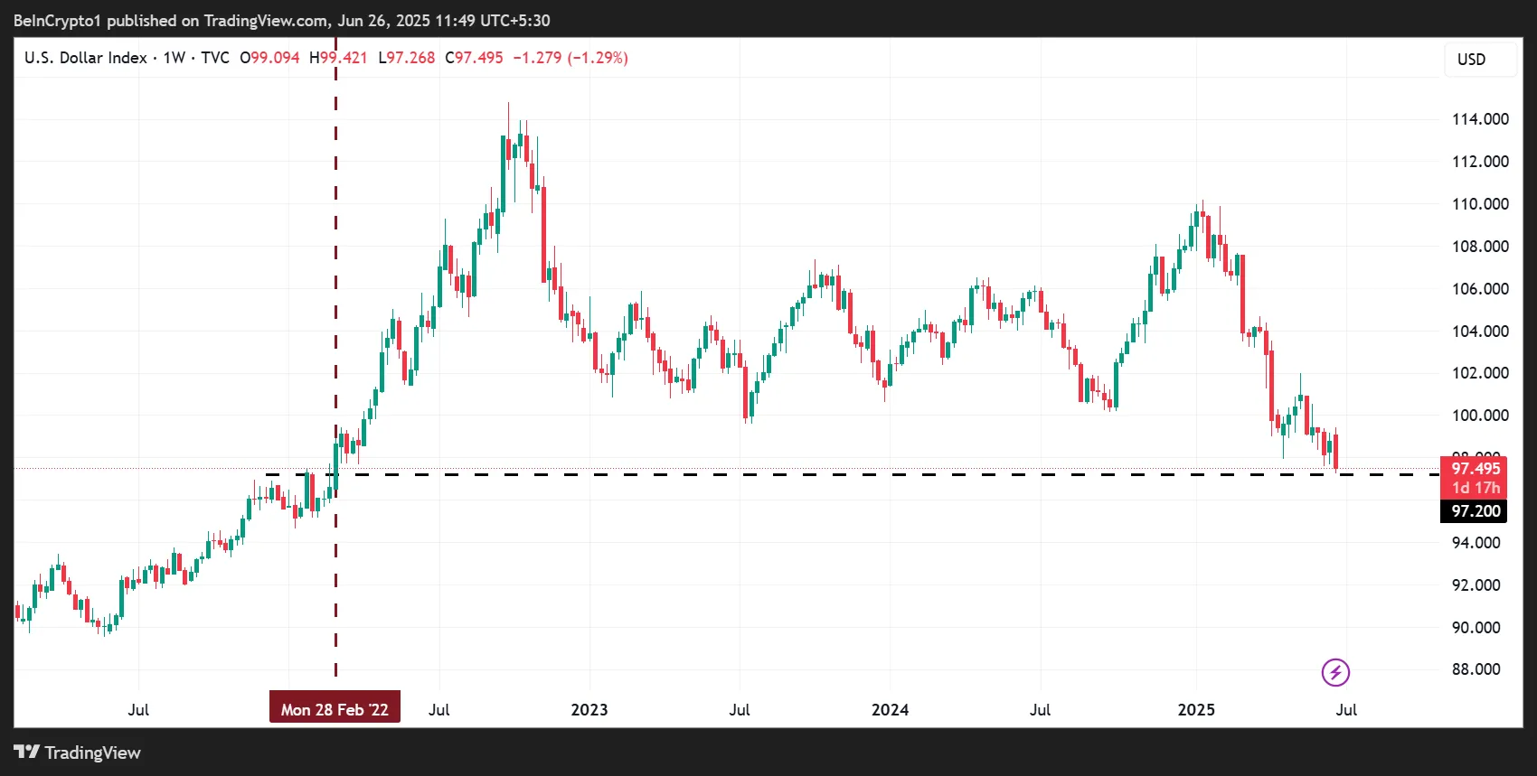Click the Mon 28 Feb '22 date marker

(x=335, y=709)
